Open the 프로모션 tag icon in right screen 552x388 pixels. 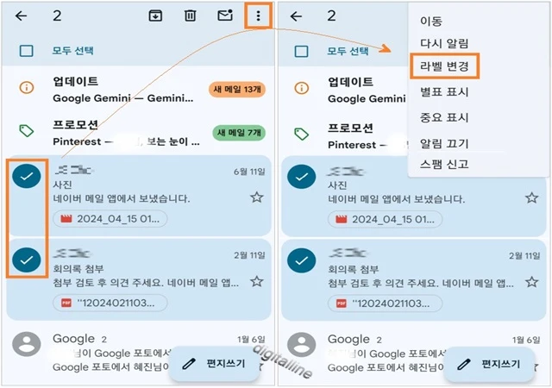point(301,134)
